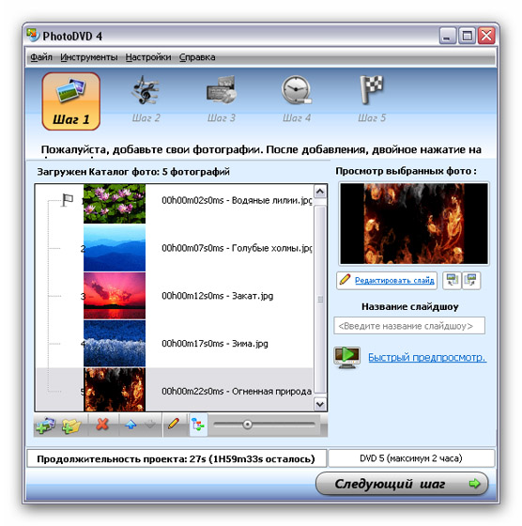The width and height of the screenshot is (522, 526).
Task: Maximize the PhotoDVD 4 window
Action: point(467,36)
